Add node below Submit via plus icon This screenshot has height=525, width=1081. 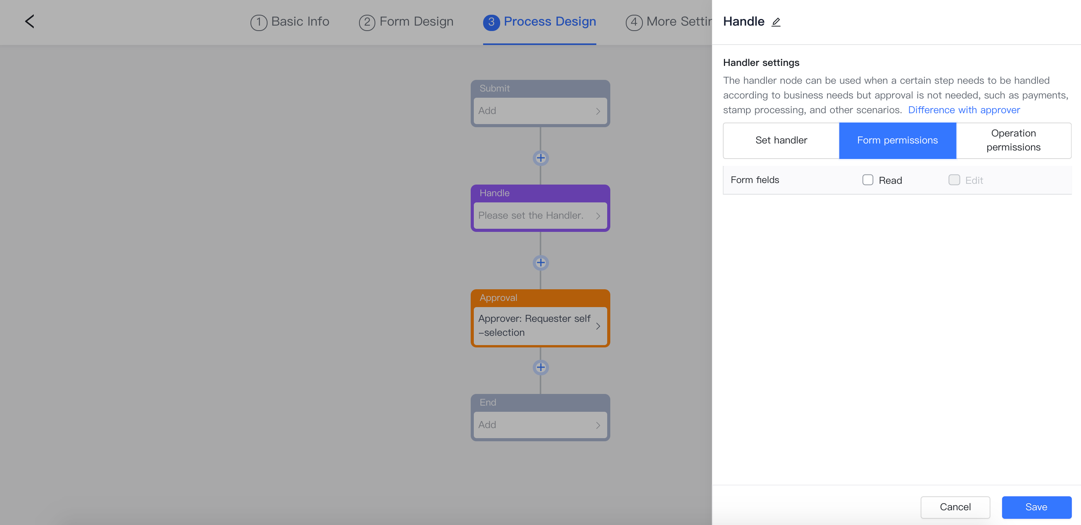click(x=540, y=158)
